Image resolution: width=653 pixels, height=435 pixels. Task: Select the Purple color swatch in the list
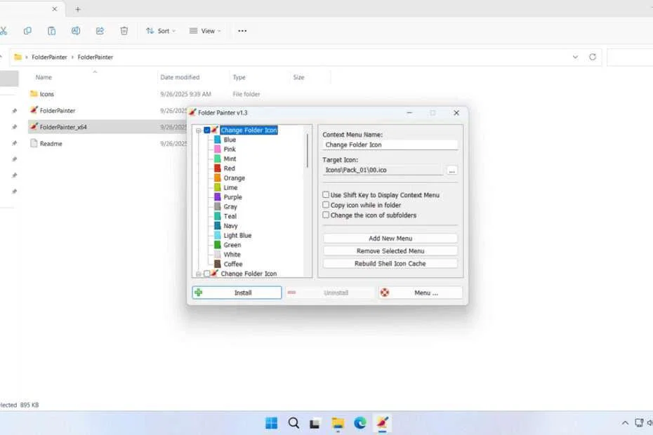click(232, 197)
